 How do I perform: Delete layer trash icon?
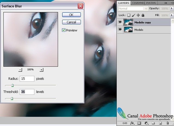(167, 123)
